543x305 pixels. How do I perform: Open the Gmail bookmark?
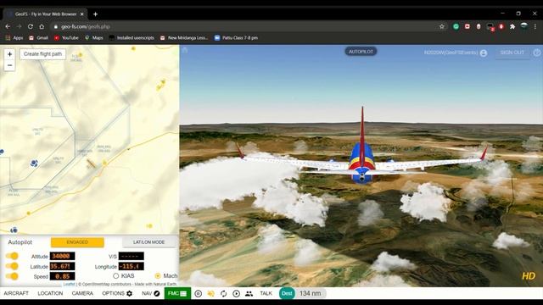tap(38, 37)
